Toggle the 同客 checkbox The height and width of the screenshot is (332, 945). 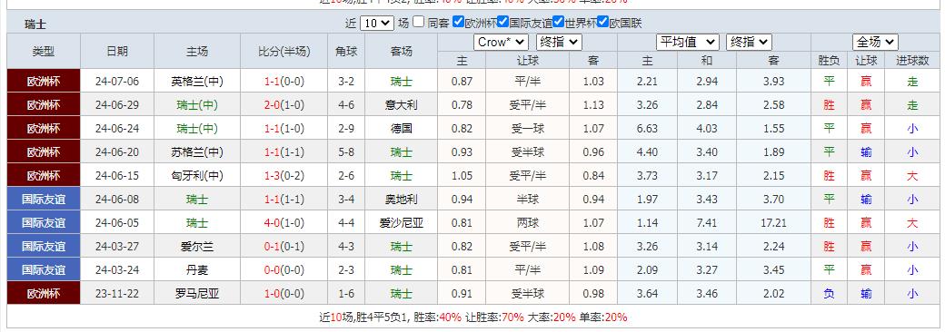(x=419, y=23)
